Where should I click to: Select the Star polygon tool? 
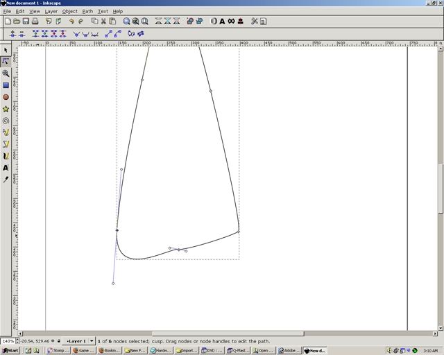[6, 109]
